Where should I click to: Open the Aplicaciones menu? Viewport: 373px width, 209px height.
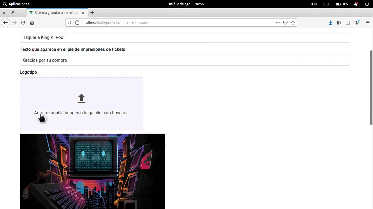pyautogui.click(x=16, y=4)
